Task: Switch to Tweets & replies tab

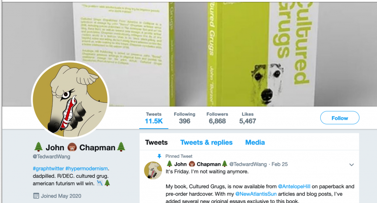Action: (206, 142)
